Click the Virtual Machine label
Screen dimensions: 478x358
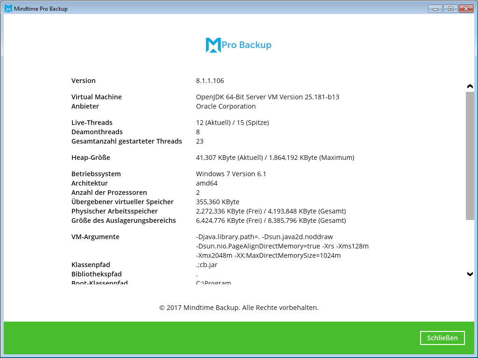[96, 97]
